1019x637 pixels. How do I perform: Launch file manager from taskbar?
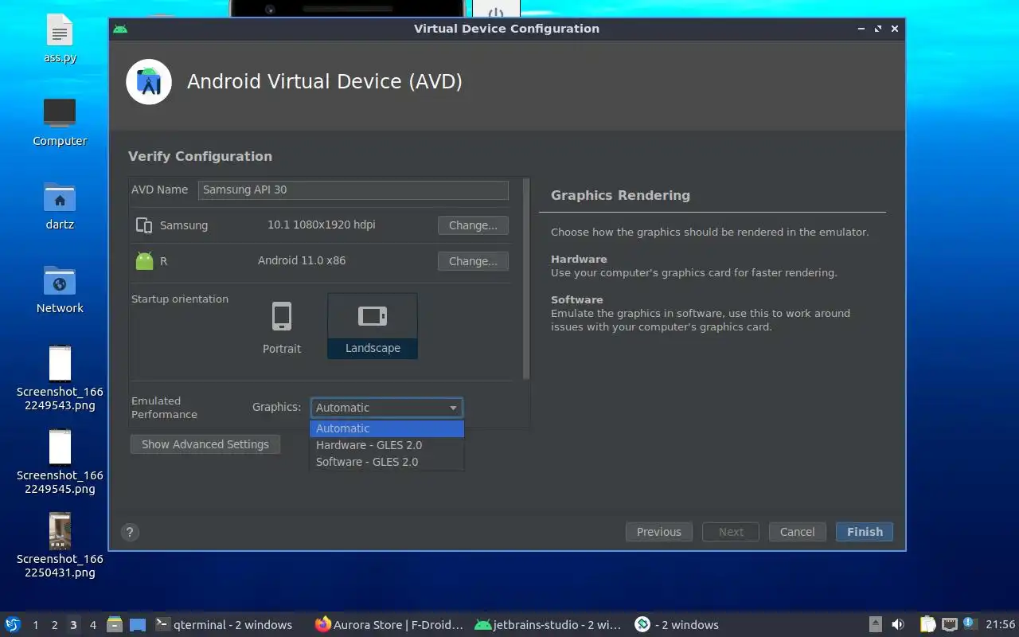tap(115, 624)
